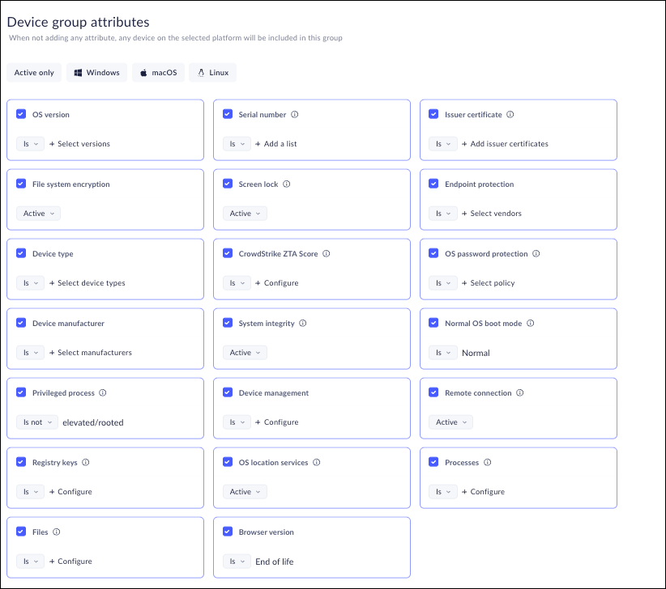
Task: Click the info icon beside Issuer certificate
Action: point(510,115)
